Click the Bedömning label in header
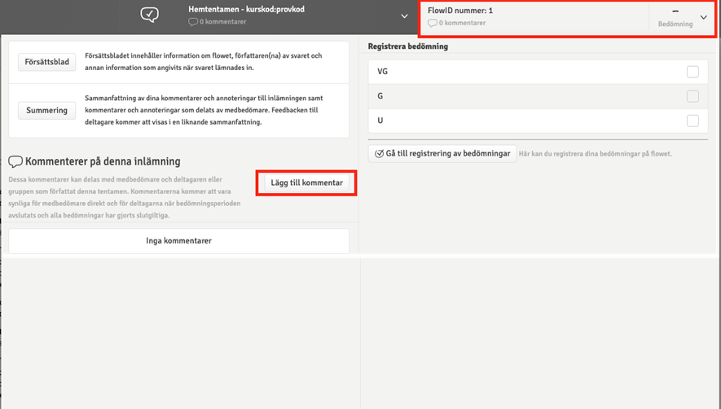 675,24
